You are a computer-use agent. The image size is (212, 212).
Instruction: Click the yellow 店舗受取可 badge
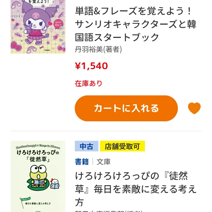(x=122, y=146)
